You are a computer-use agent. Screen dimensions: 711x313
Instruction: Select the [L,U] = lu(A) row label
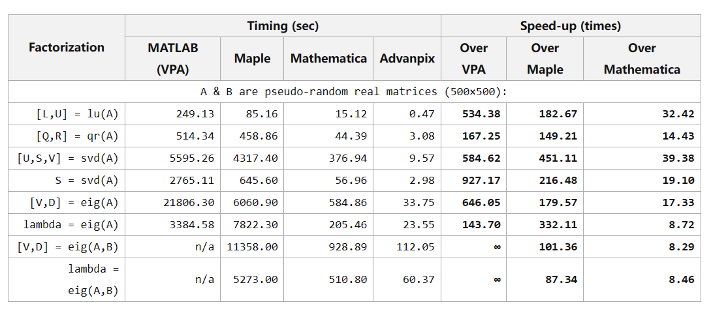(77, 114)
